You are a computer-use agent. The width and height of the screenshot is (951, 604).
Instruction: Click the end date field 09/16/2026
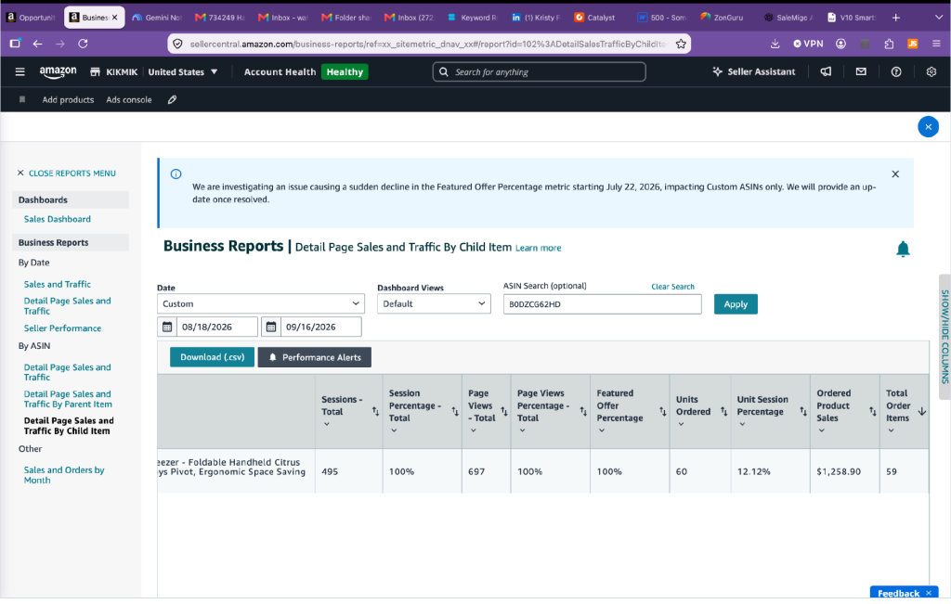click(x=320, y=328)
